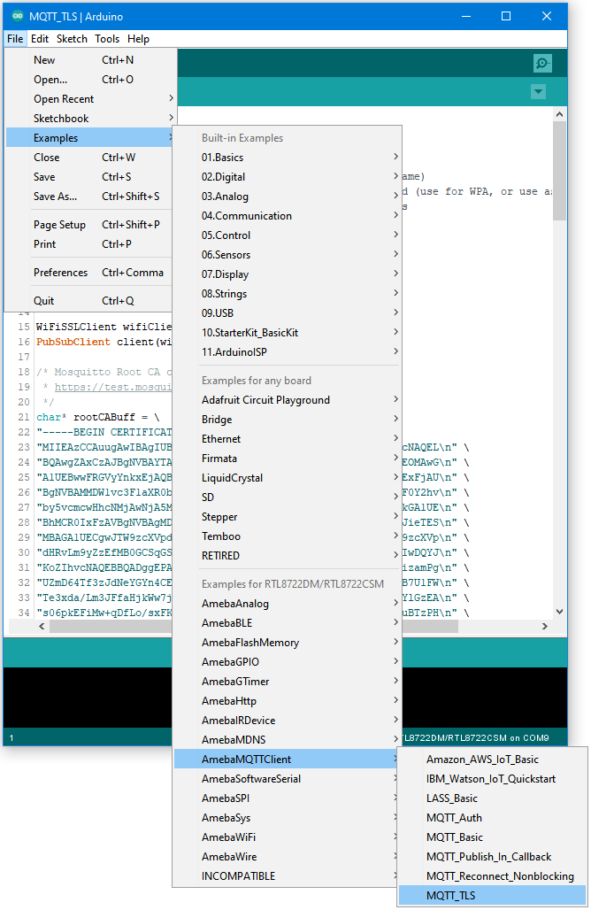Open 09.USB examples submenu

point(287,312)
